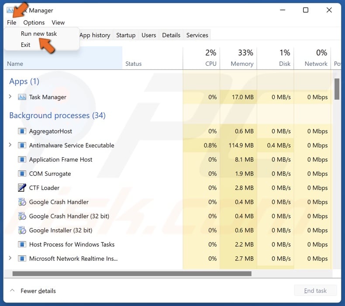
Task: Click the Google Installer (32 bit) icon
Action: pyautogui.click(x=22, y=230)
